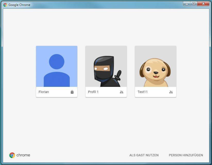Click the Florian name label

44,92
